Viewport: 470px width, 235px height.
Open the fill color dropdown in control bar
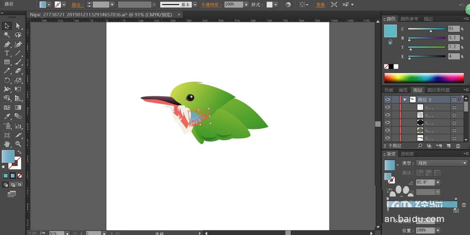pos(49,5)
